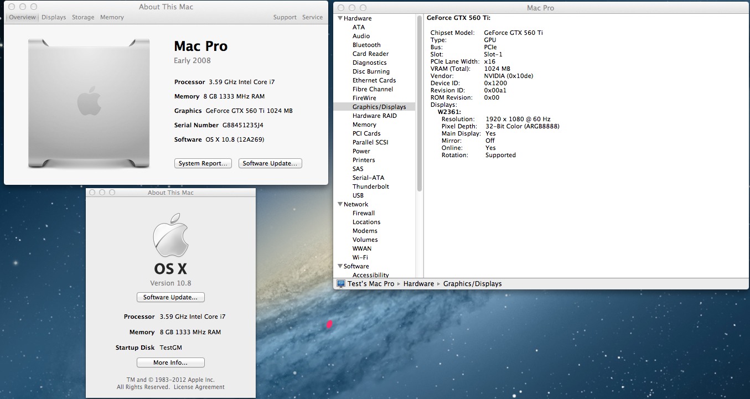Collapse the Hardware section triangle
The width and height of the screenshot is (750, 399).
[x=340, y=18]
